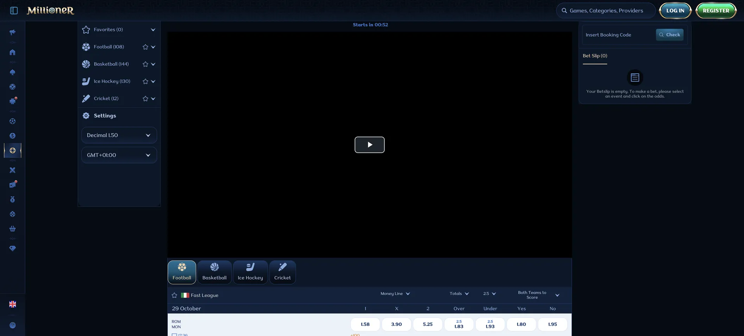Go to the home icon in sidebar
This screenshot has width=744, height=336.
pos(12,52)
